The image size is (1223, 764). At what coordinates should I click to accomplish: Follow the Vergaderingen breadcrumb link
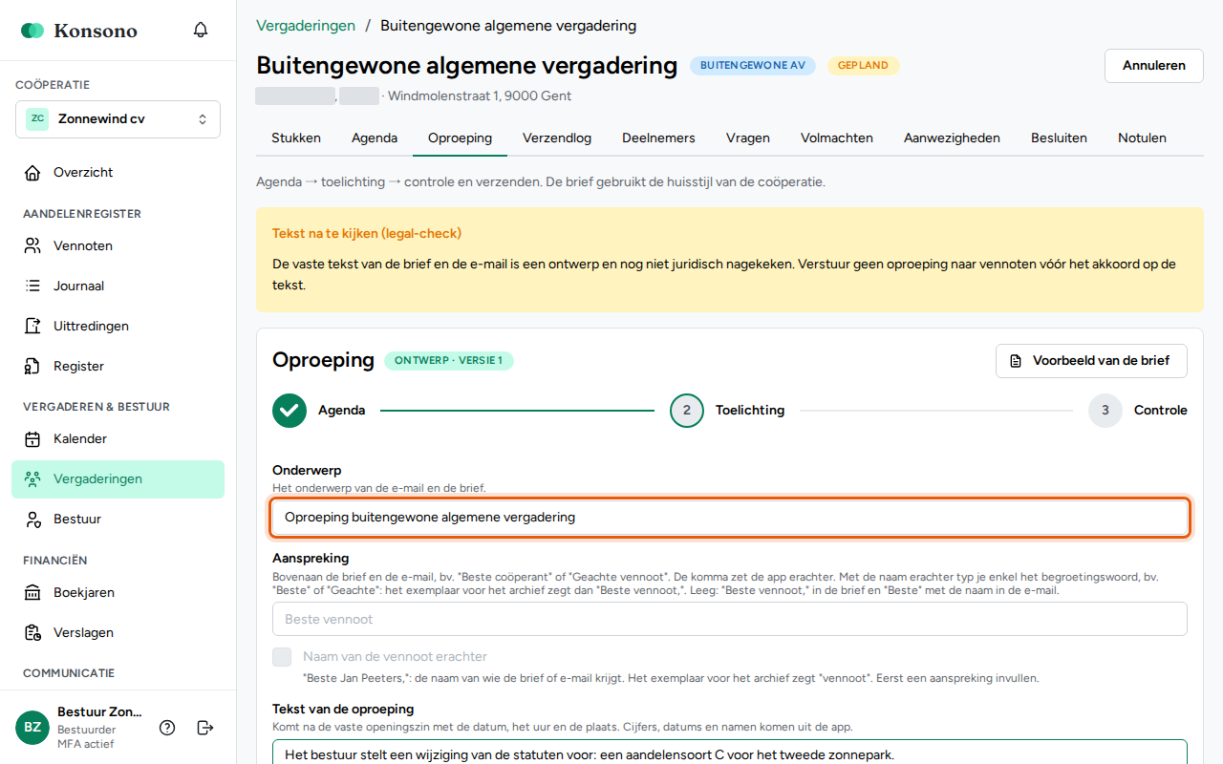306,26
